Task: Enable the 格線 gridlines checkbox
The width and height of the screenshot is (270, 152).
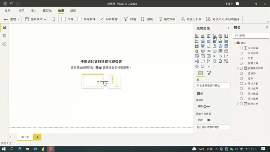Action: (63, 19)
